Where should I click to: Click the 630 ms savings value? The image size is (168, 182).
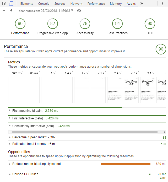tap(161, 164)
